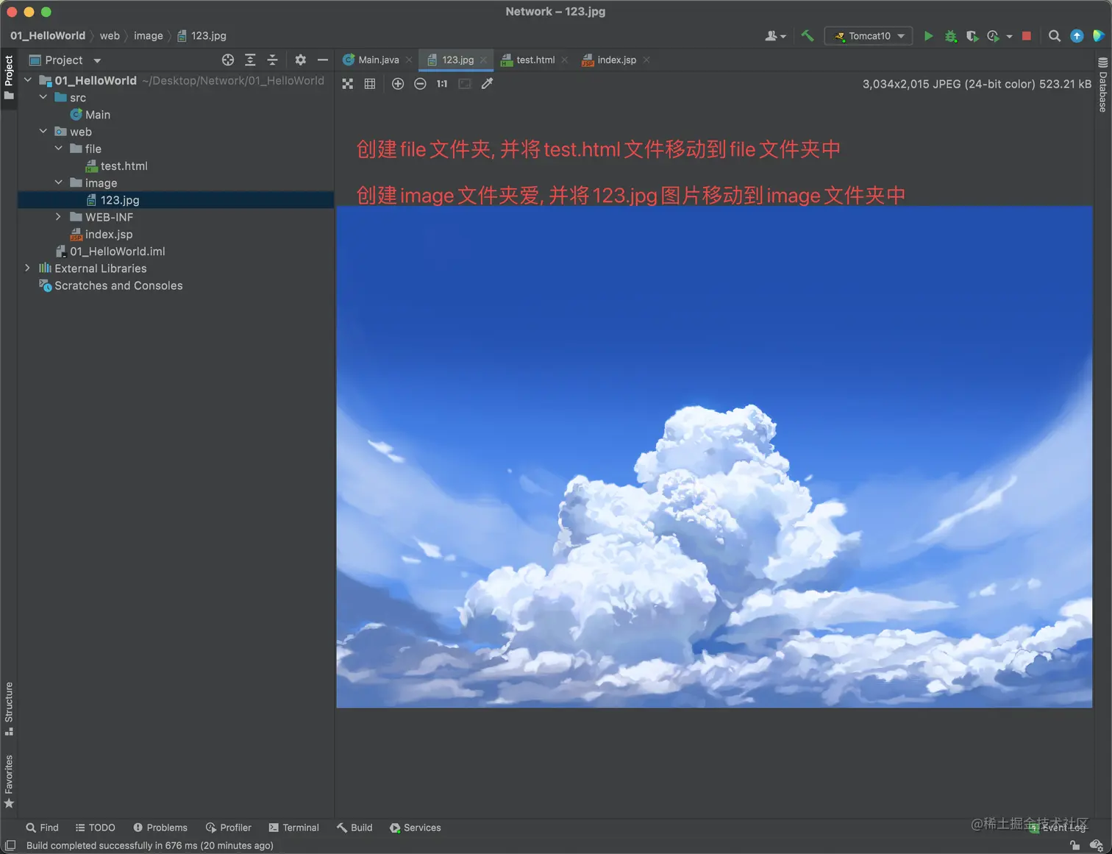
Task: Click 'Build completed successfully' status message
Action: pyautogui.click(x=150, y=845)
